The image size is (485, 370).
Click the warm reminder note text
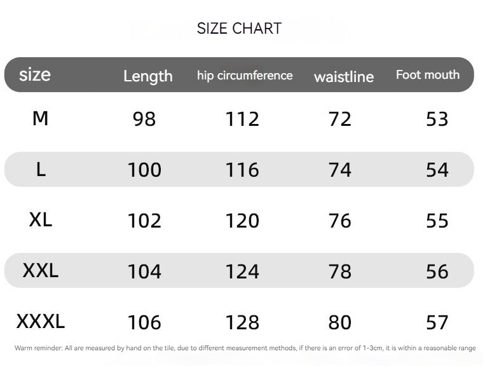coord(245,348)
